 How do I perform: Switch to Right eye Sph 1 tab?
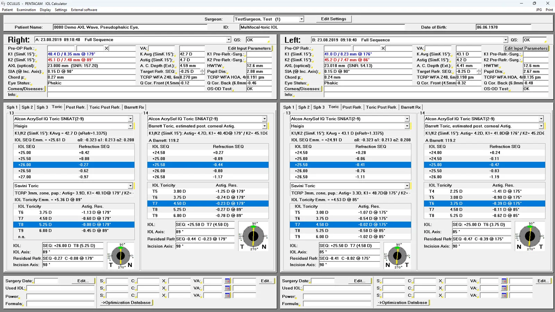tap(12, 107)
